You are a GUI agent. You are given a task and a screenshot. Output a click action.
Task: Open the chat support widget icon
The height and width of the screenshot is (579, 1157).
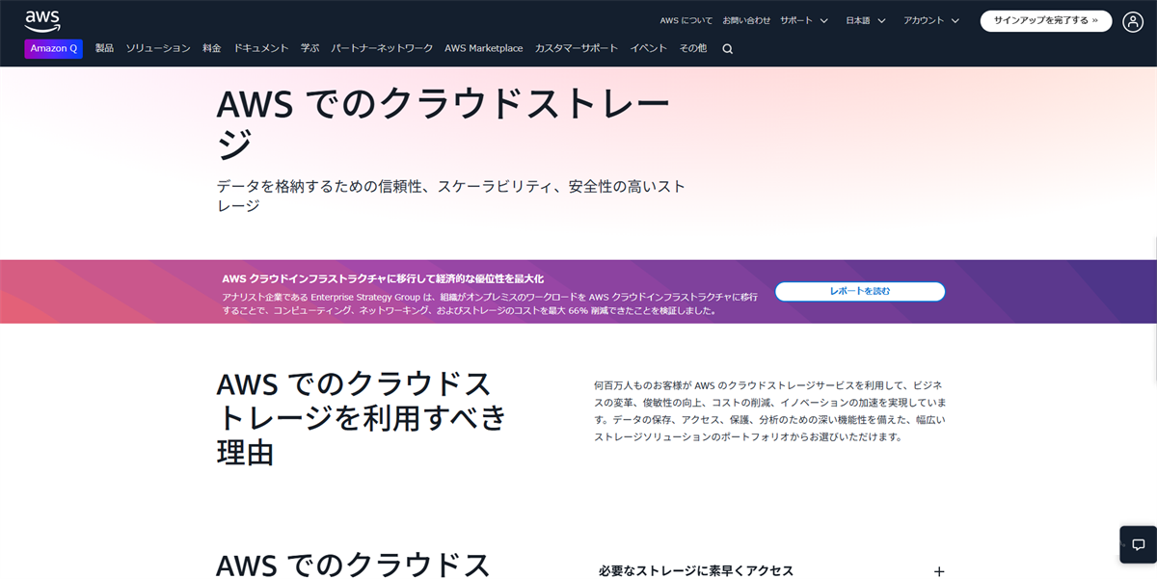[1138, 544]
